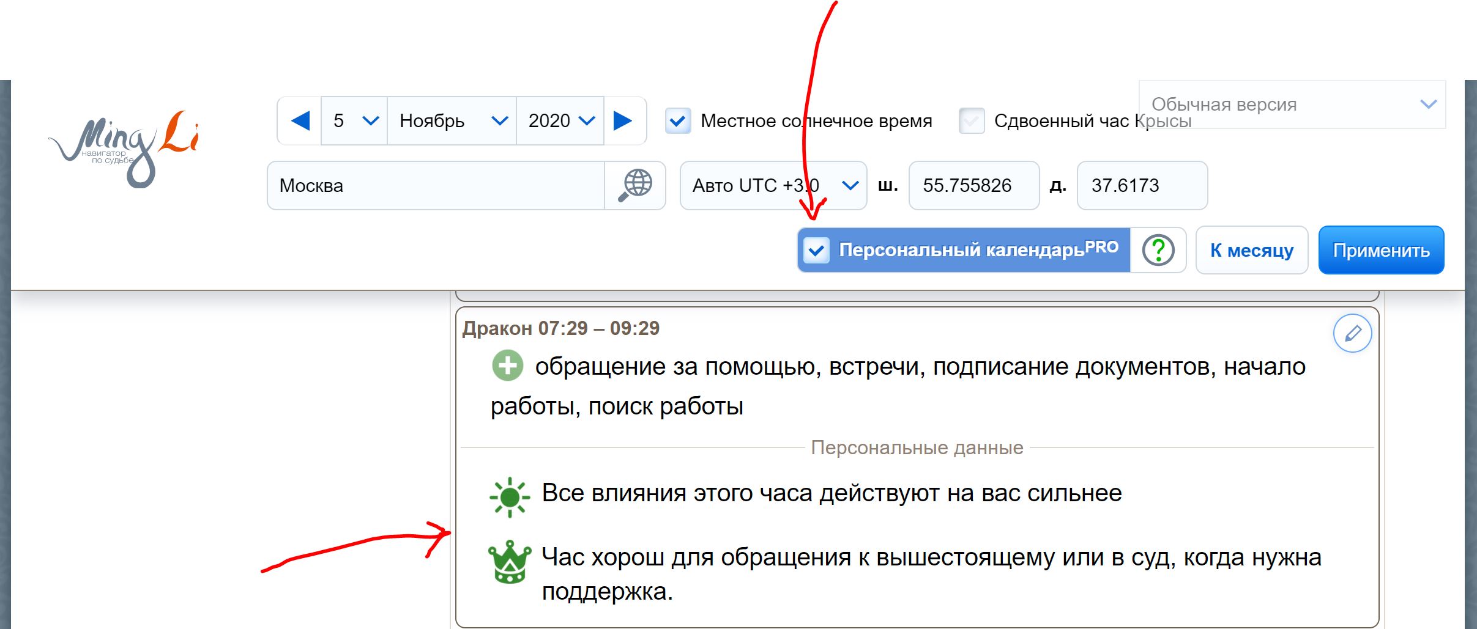Image resolution: width=1477 pixels, height=629 pixels.
Task: Toggle 'Местное солнечное время' checkbox
Action: 678,121
